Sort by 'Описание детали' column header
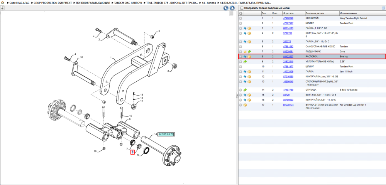386x185 pixels. [x=322, y=13]
